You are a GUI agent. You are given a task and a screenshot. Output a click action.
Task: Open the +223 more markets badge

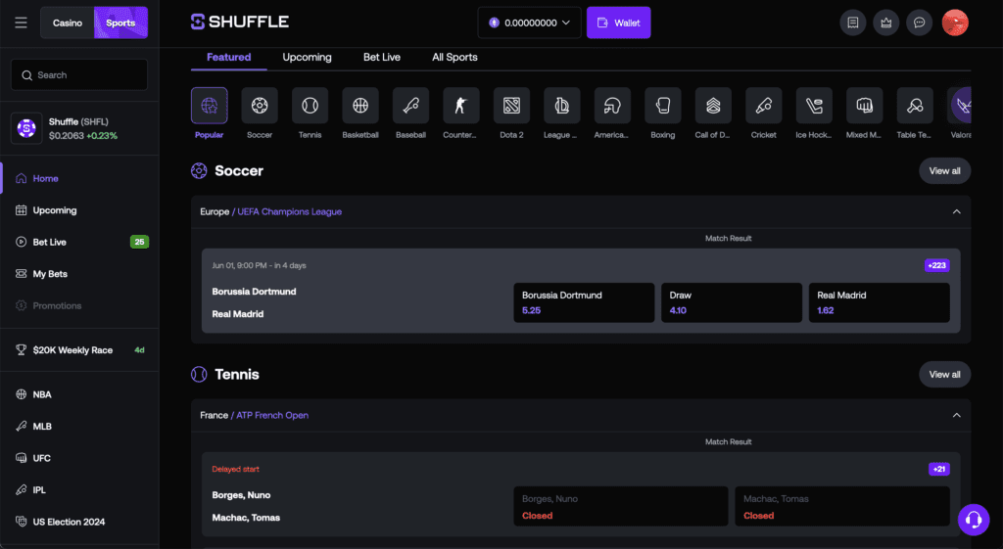937,265
